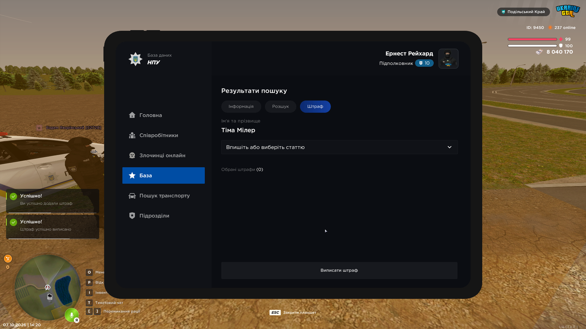The width and height of the screenshot is (586, 329).
Task: Open the Головна menu item
Action: [x=163, y=115]
